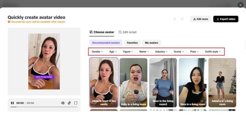Click the undo arrow icon

tap(175, 19)
